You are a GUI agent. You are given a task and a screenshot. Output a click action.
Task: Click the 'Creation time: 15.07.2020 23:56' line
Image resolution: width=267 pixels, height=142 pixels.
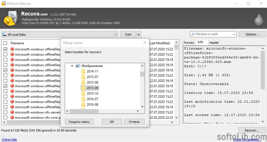coord(219,93)
